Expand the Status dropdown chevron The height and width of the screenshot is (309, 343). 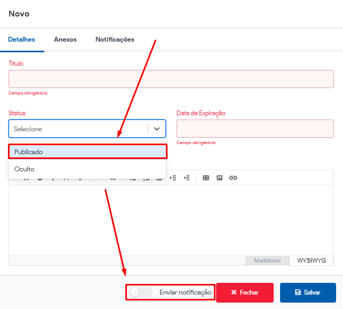pyautogui.click(x=157, y=129)
